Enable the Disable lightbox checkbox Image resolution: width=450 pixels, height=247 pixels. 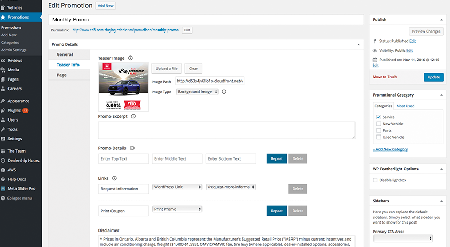pos(375,180)
